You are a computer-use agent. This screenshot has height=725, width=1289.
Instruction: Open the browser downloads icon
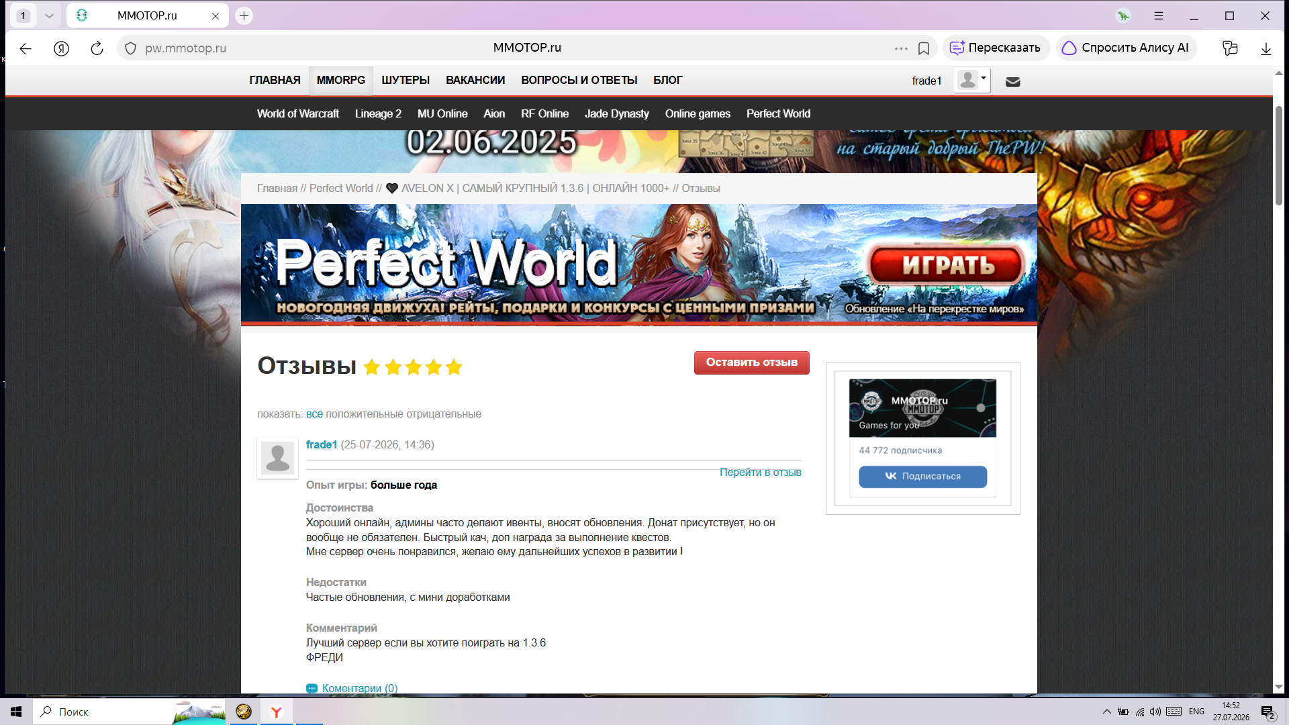1266,48
